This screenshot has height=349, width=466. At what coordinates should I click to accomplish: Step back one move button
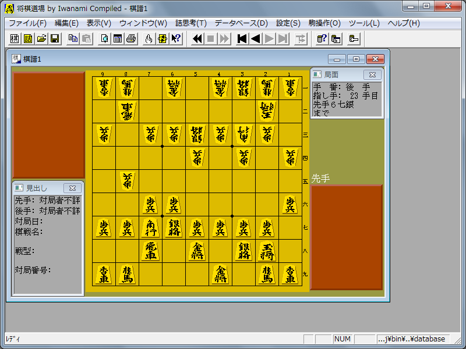256,39
